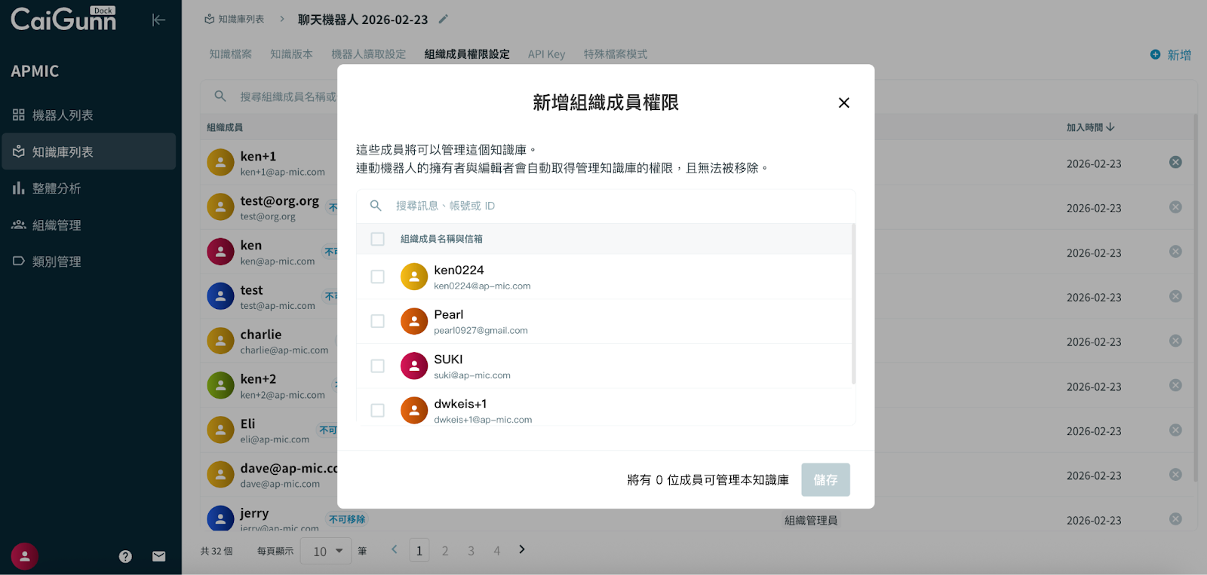Toggle the select-all members header checkbox
Viewport: 1207px width, 575px height.
pyautogui.click(x=378, y=239)
